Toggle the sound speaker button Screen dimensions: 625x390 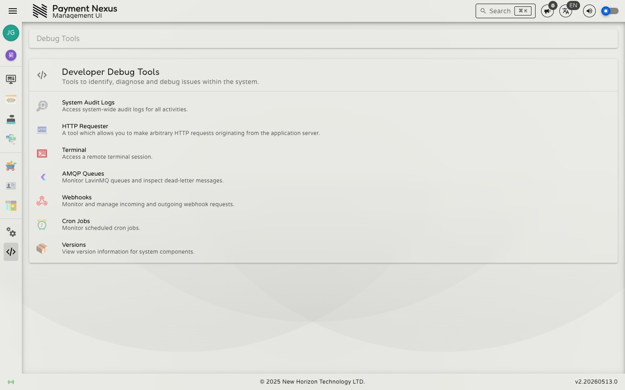(589, 11)
